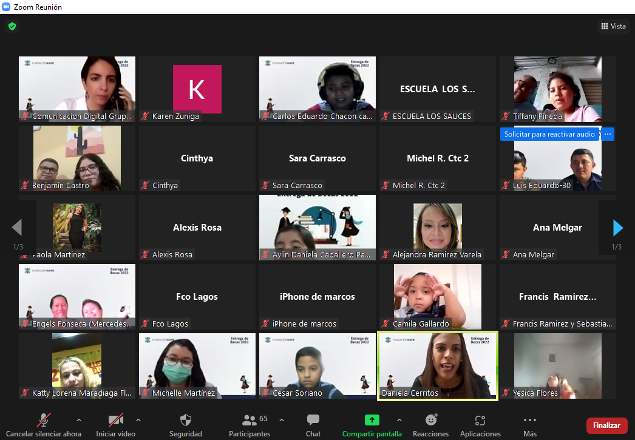Open the Chat panel
The image size is (635, 440).
[313, 420]
